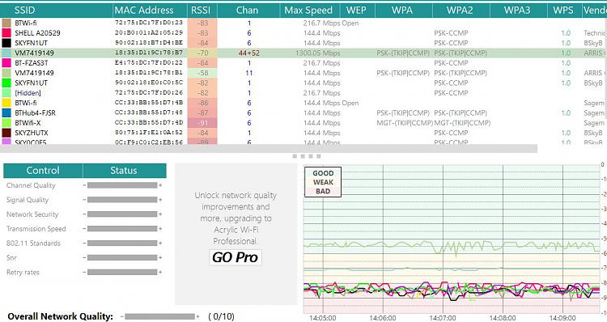Click the 14:05:00 time marker on graph
This screenshot has height=322, width=607.
click(x=323, y=318)
